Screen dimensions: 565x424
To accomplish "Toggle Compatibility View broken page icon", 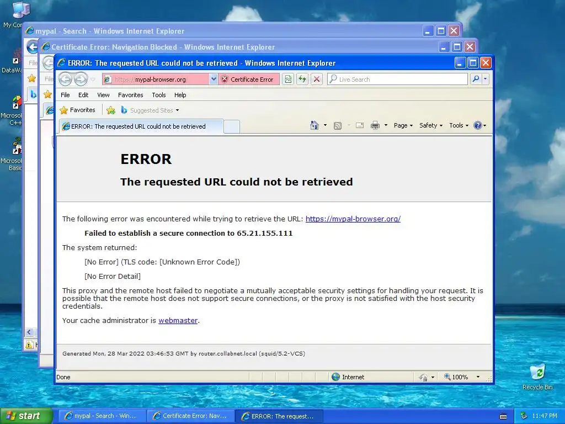I will [x=288, y=79].
